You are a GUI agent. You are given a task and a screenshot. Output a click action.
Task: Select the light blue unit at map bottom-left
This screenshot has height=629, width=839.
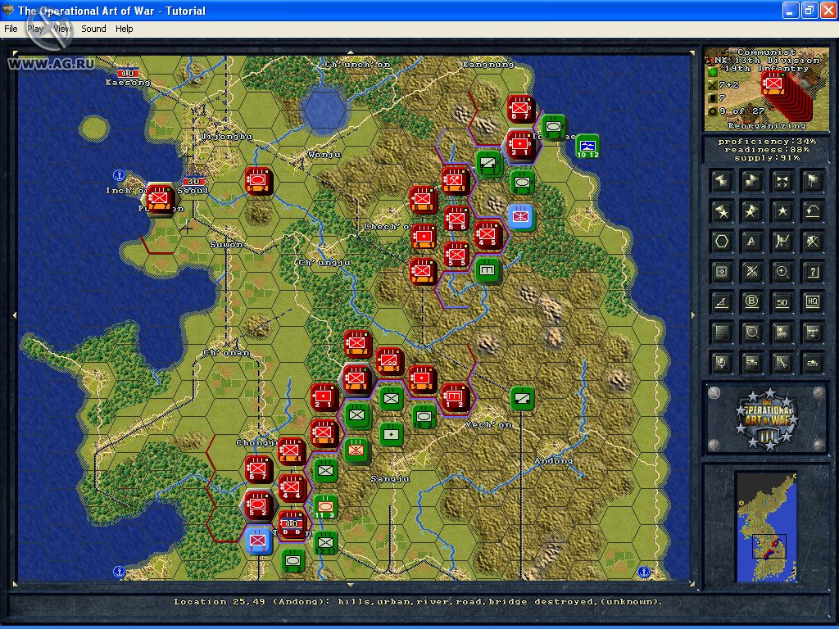[x=257, y=541]
